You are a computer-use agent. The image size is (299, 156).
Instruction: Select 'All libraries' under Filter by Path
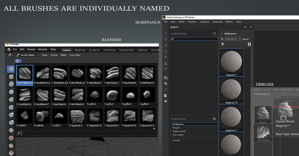pyautogui.click(x=195, y=124)
